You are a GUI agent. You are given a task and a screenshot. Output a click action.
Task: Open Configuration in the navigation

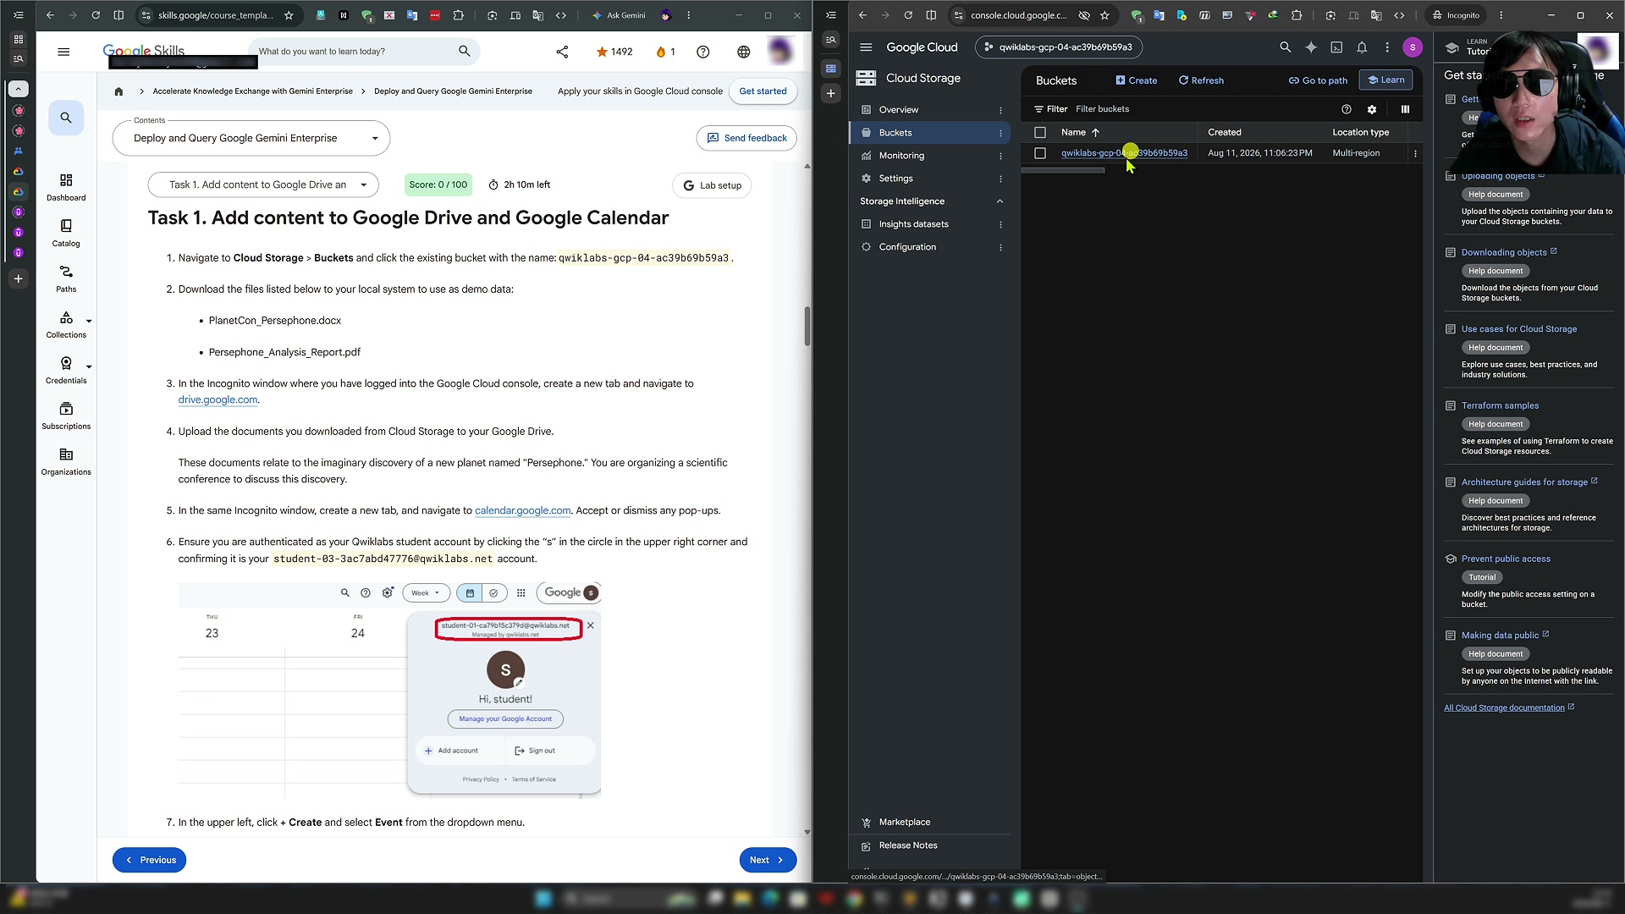click(x=907, y=247)
